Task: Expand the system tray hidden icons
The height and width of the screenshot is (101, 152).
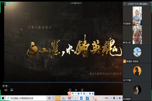Action: click(111, 98)
